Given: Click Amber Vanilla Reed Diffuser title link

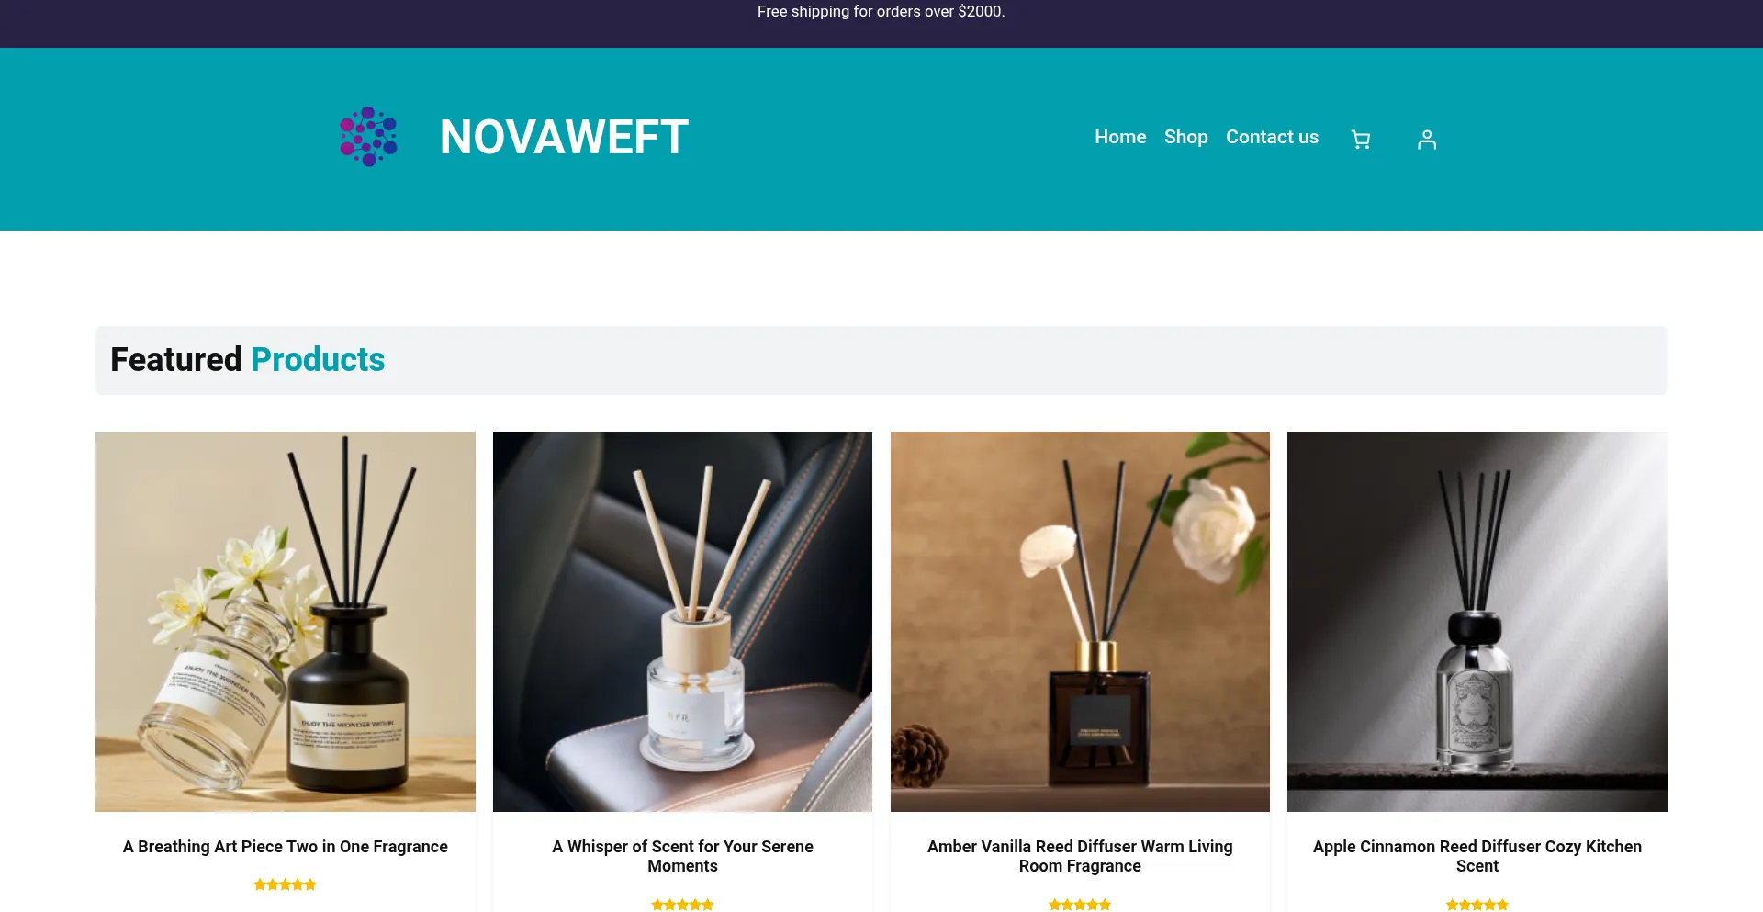Looking at the screenshot, I should tap(1080, 856).
